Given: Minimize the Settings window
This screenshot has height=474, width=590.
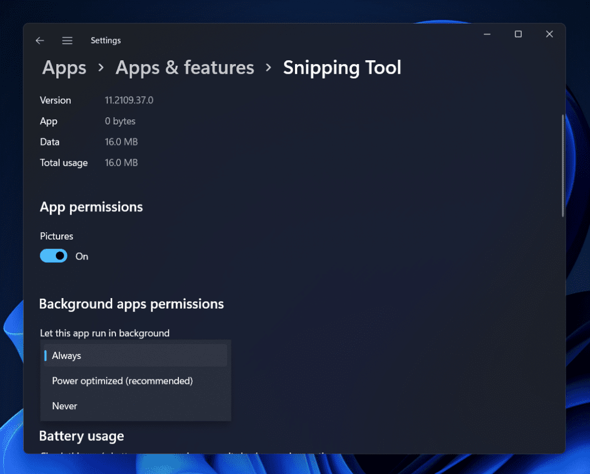Looking at the screenshot, I should click(487, 34).
